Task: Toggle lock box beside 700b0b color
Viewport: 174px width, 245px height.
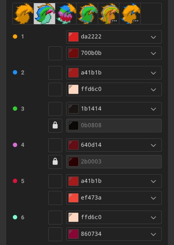Action: pyautogui.click(x=55, y=53)
